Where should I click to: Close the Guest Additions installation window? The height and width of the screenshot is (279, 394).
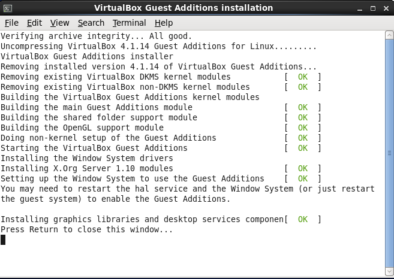point(386,8)
